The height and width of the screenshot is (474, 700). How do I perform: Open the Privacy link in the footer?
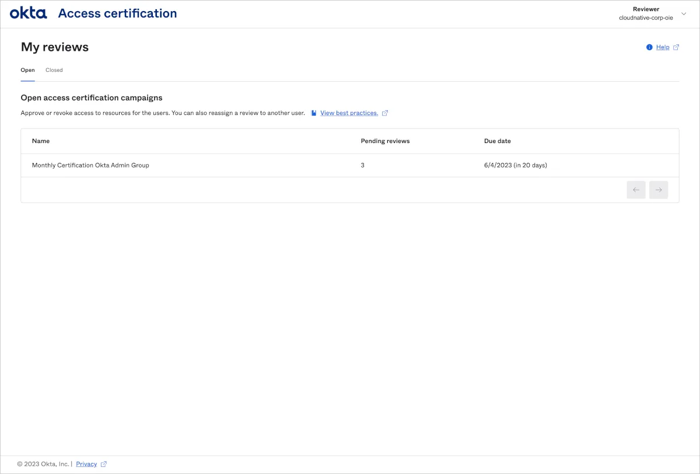[86, 464]
